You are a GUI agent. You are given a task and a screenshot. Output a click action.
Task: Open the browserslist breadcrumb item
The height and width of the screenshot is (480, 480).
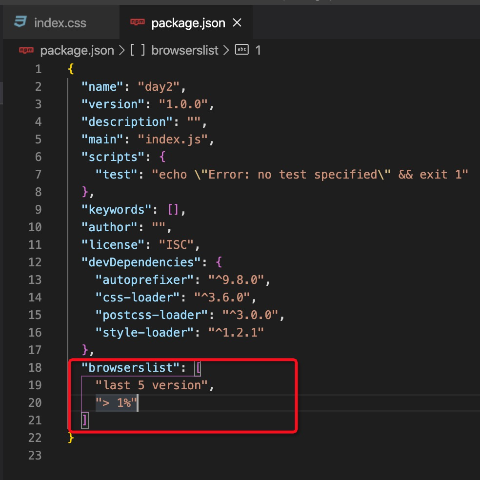pyautogui.click(x=185, y=50)
